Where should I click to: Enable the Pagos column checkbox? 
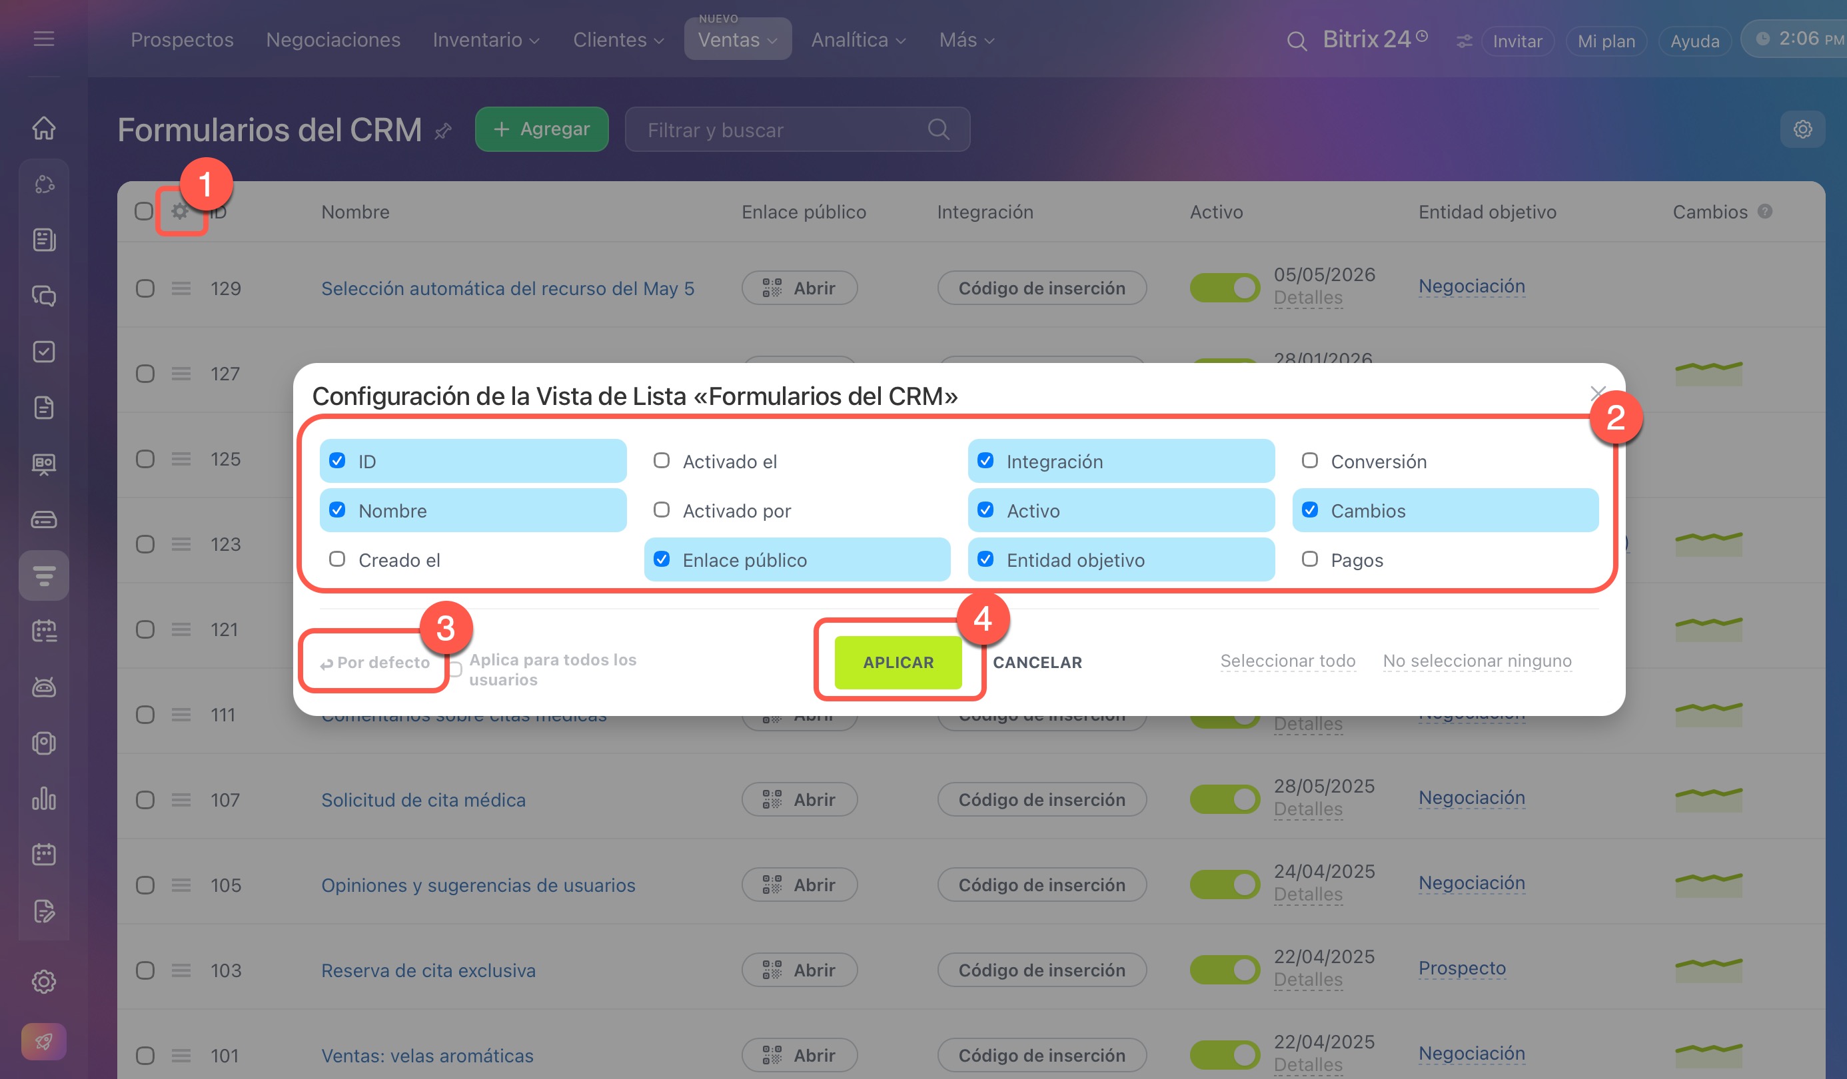1310,559
